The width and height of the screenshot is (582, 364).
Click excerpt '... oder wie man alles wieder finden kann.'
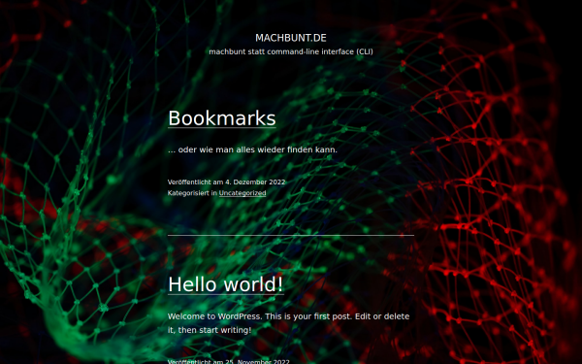click(x=252, y=149)
